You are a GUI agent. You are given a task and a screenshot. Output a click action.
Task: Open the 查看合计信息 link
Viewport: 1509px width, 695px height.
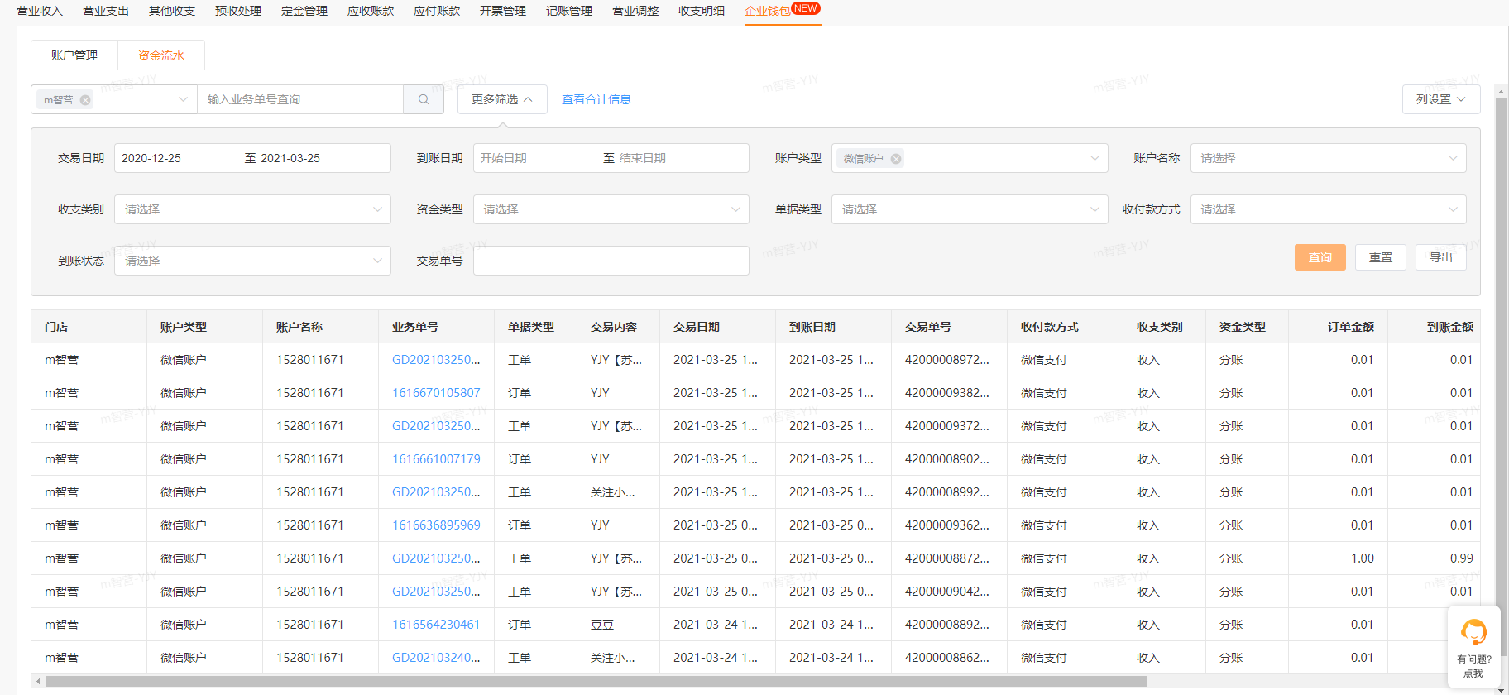coord(596,99)
